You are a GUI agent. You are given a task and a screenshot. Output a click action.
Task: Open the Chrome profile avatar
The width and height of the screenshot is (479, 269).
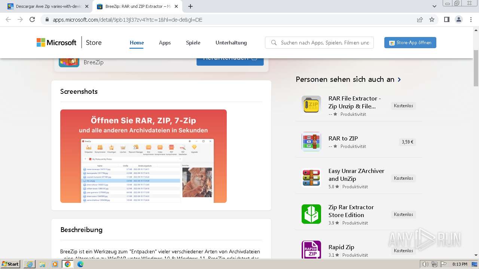(459, 19)
